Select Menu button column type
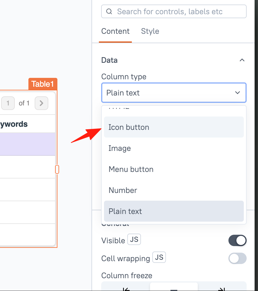The height and width of the screenshot is (291, 258). pyautogui.click(x=174, y=169)
